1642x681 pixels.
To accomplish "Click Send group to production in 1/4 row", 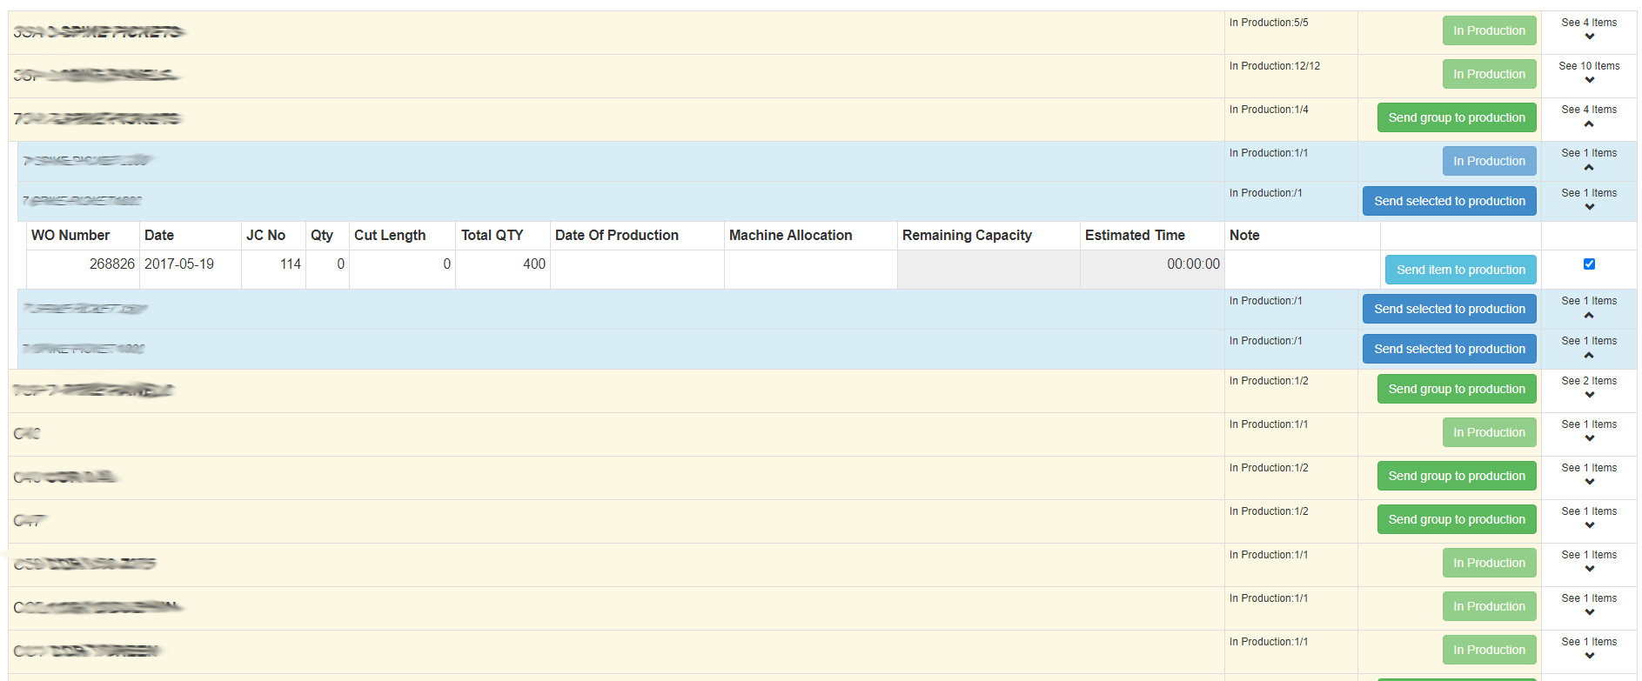I will pos(1456,118).
